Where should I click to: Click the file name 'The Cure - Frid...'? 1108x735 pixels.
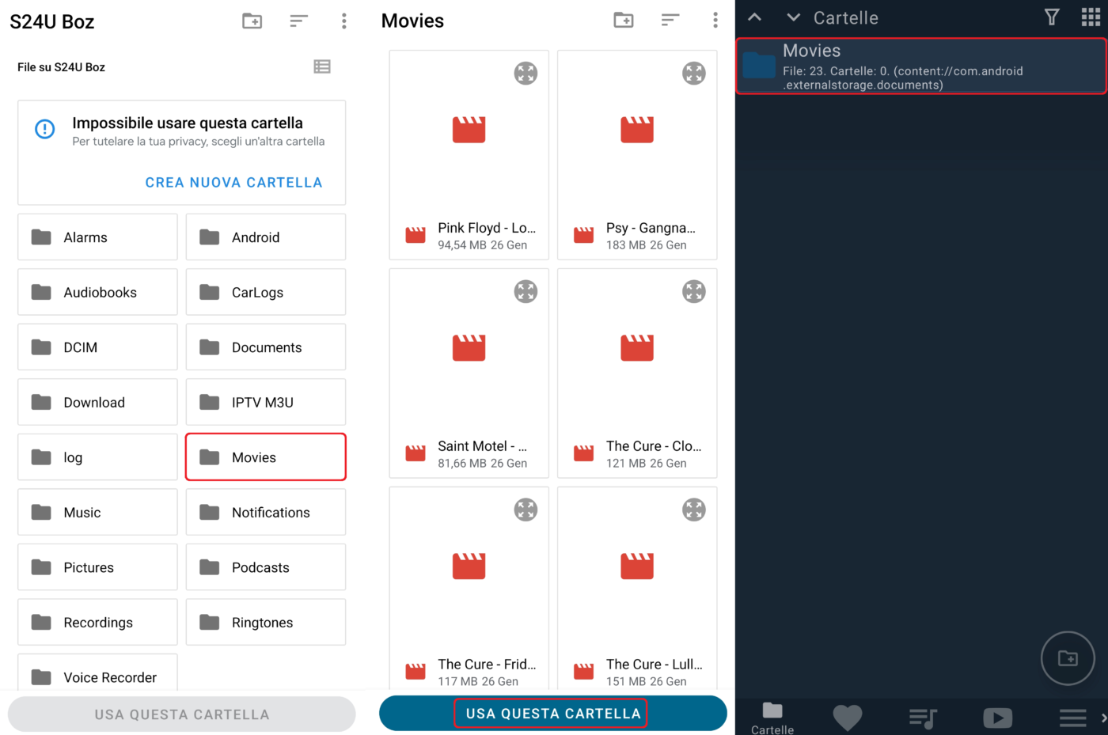487,665
